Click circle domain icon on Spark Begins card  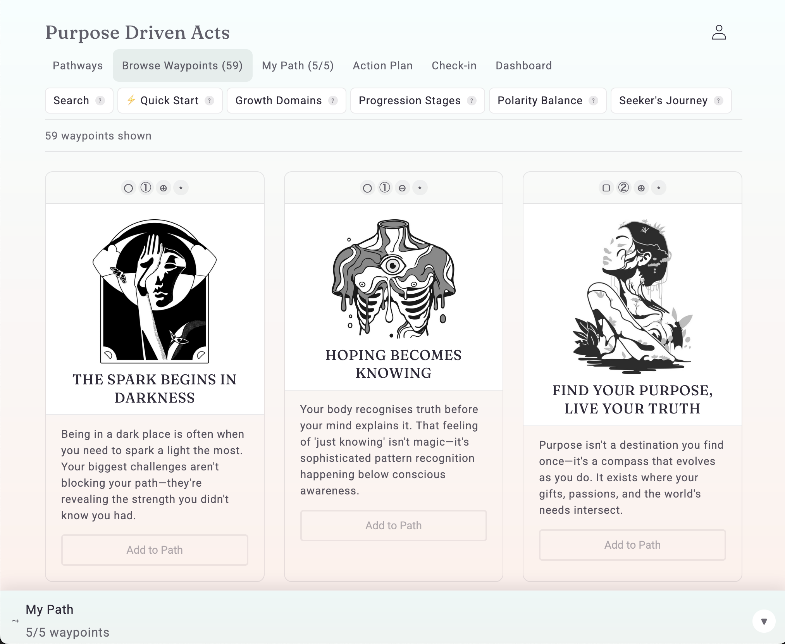tap(128, 188)
